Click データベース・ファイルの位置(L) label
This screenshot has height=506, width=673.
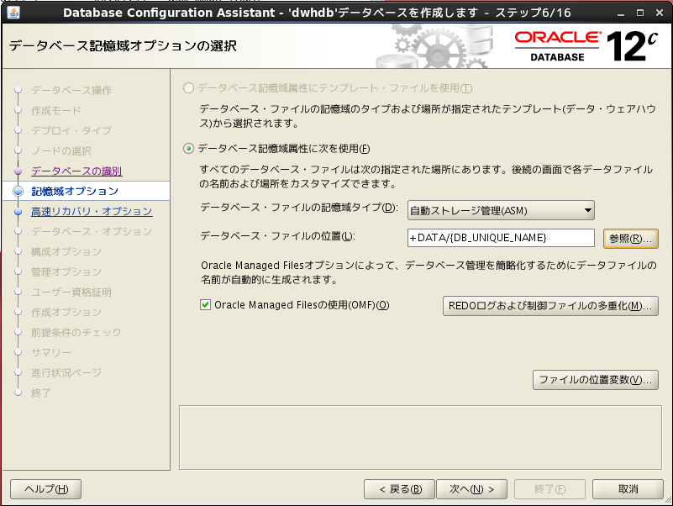278,236
